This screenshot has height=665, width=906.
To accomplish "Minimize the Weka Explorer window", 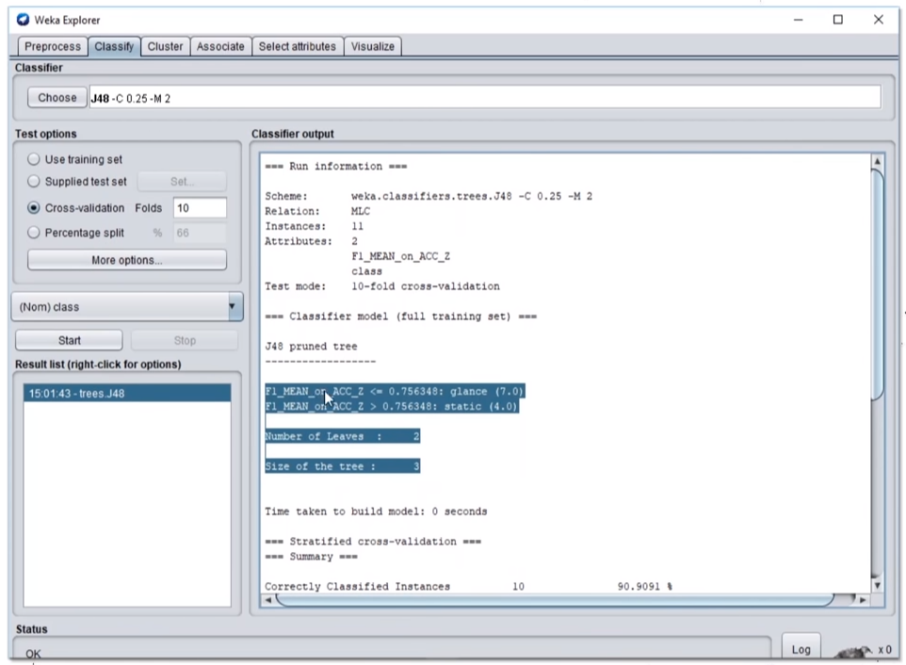I will tap(799, 20).
